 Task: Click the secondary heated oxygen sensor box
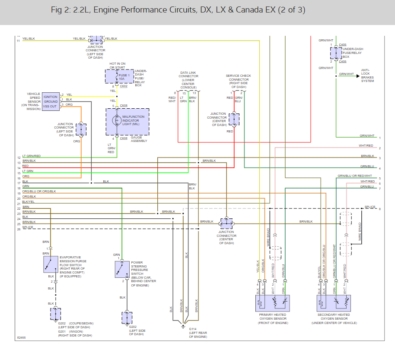[334, 303]
